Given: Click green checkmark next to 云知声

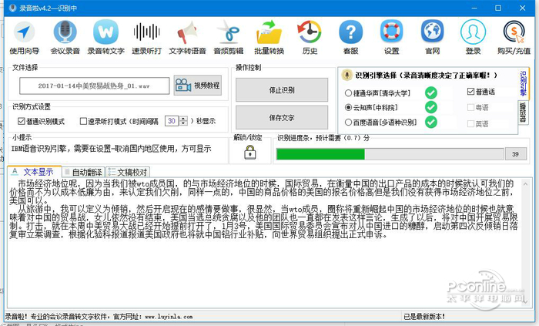Looking at the screenshot, I should click(x=431, y=107).
